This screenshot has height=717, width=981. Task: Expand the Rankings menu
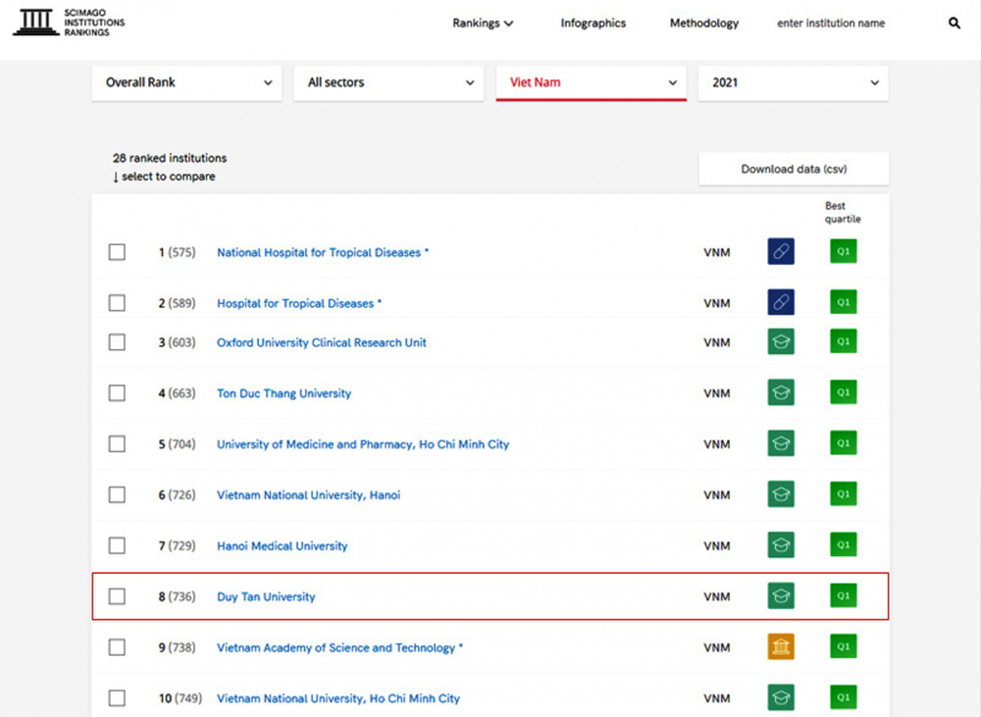tap(483, 24)
